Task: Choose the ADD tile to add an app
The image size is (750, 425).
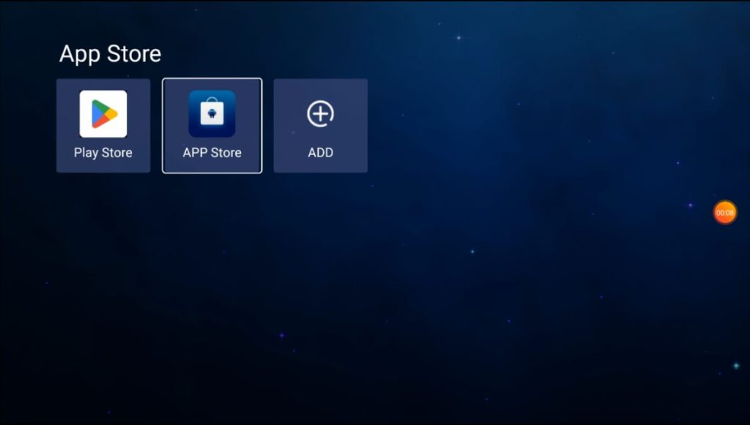Action: click(x=320, y=126)
